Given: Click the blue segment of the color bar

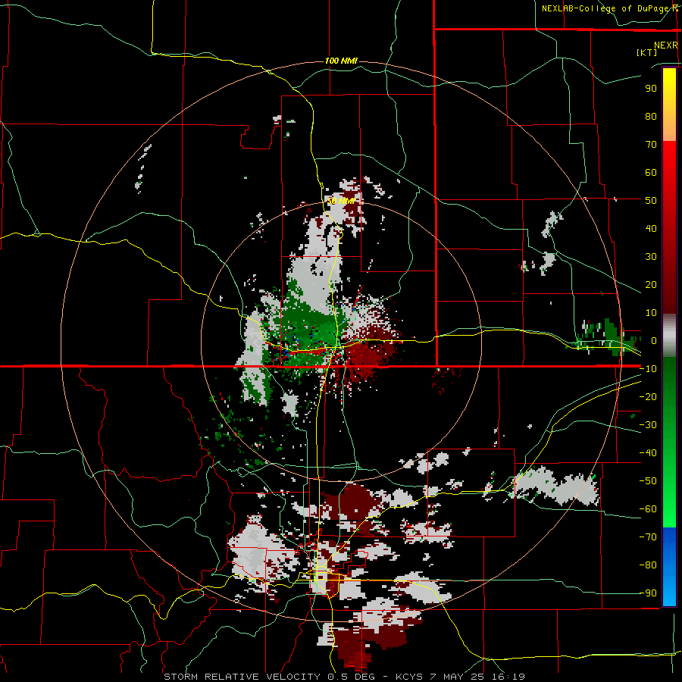Looking at the screenshot, I should (x=669, y=566).
